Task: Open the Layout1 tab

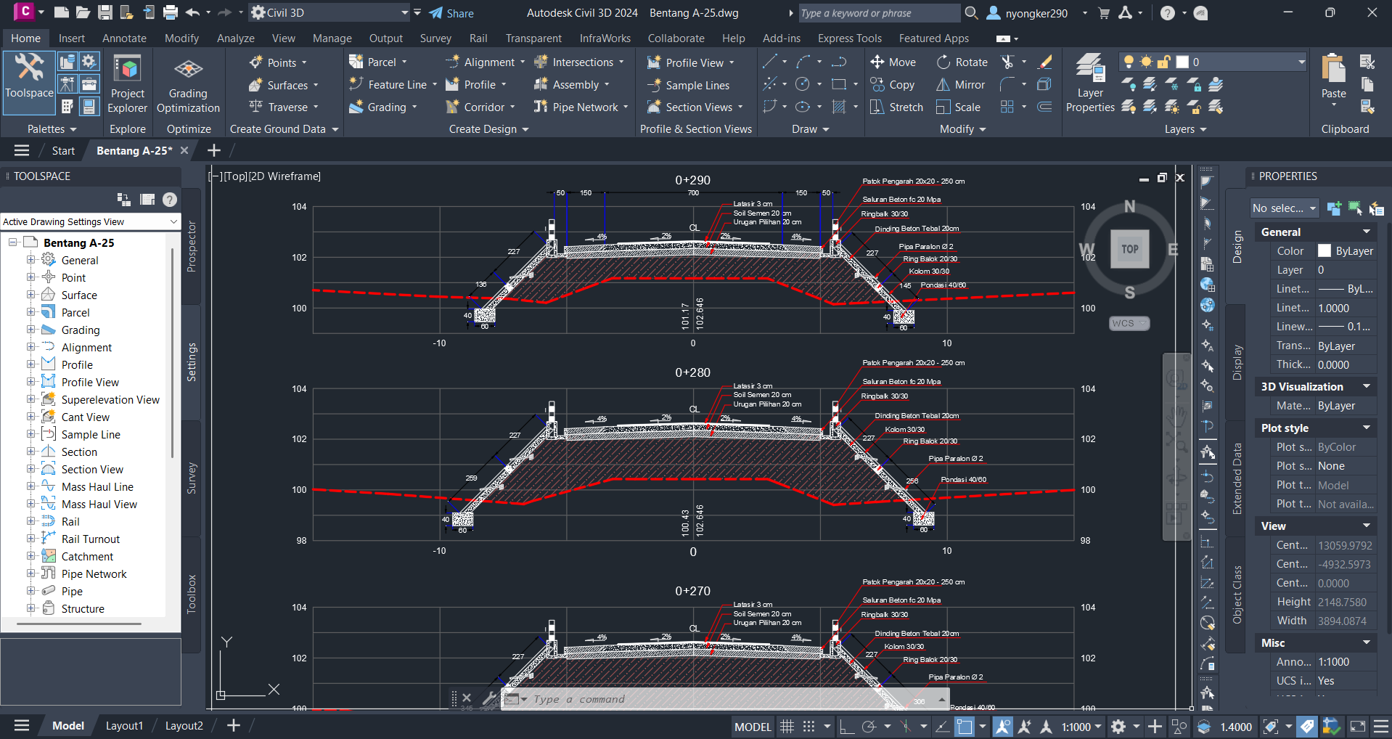Action: pyautogui.click(x=124, y=726)
